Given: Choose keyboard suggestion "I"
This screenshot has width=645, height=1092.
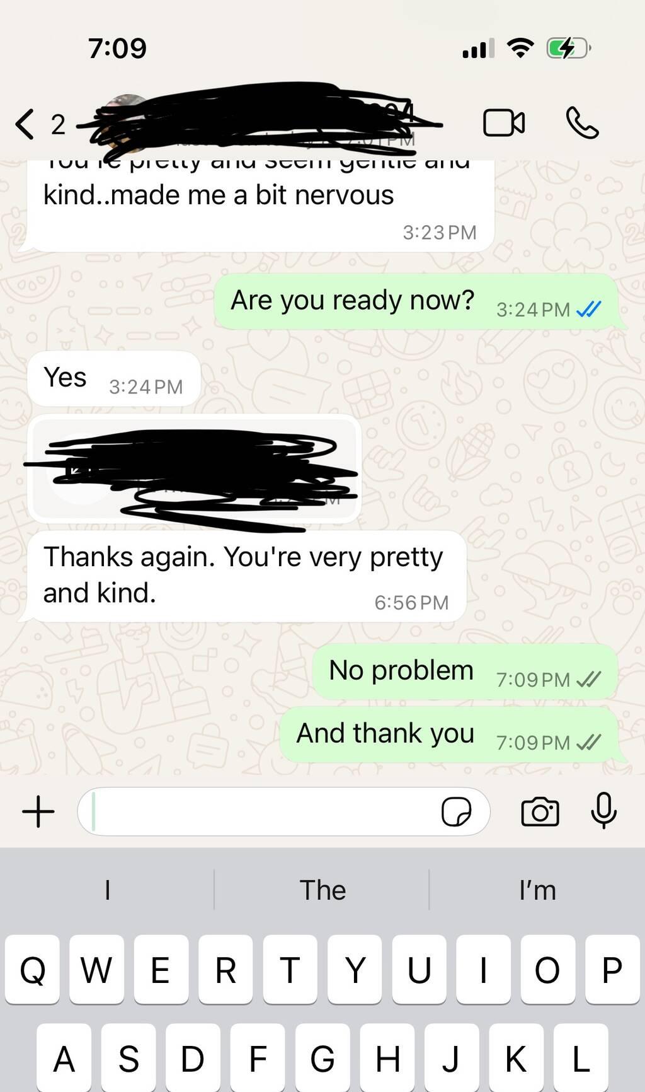Looking at the screenshot, I should click(x=107, y=890).
